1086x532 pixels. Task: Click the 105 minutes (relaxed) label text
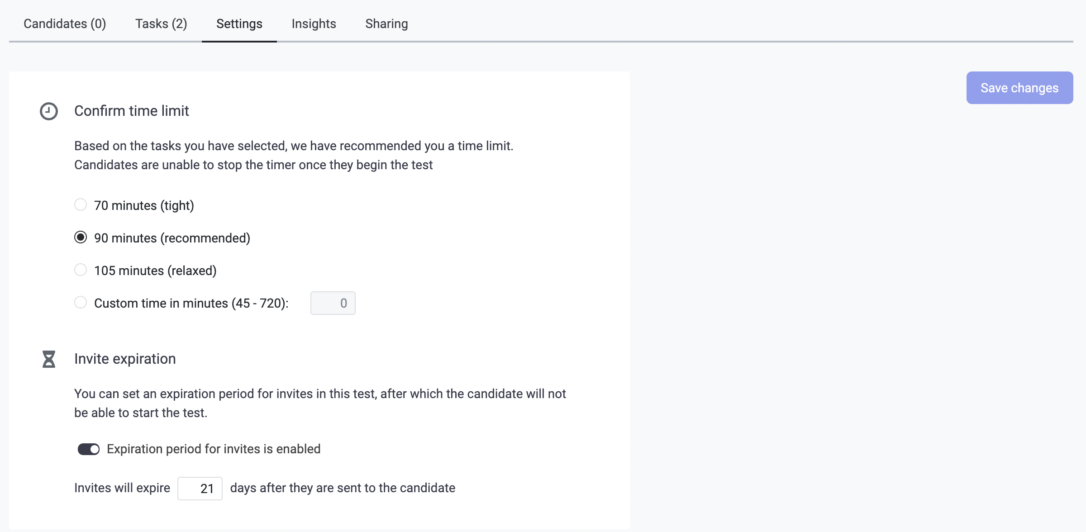(155, 271)
